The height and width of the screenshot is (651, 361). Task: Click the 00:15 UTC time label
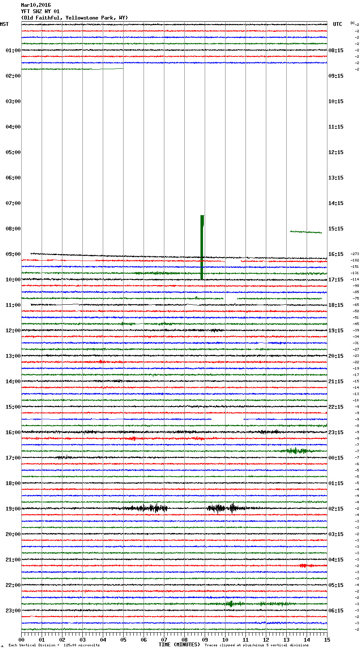336,458
